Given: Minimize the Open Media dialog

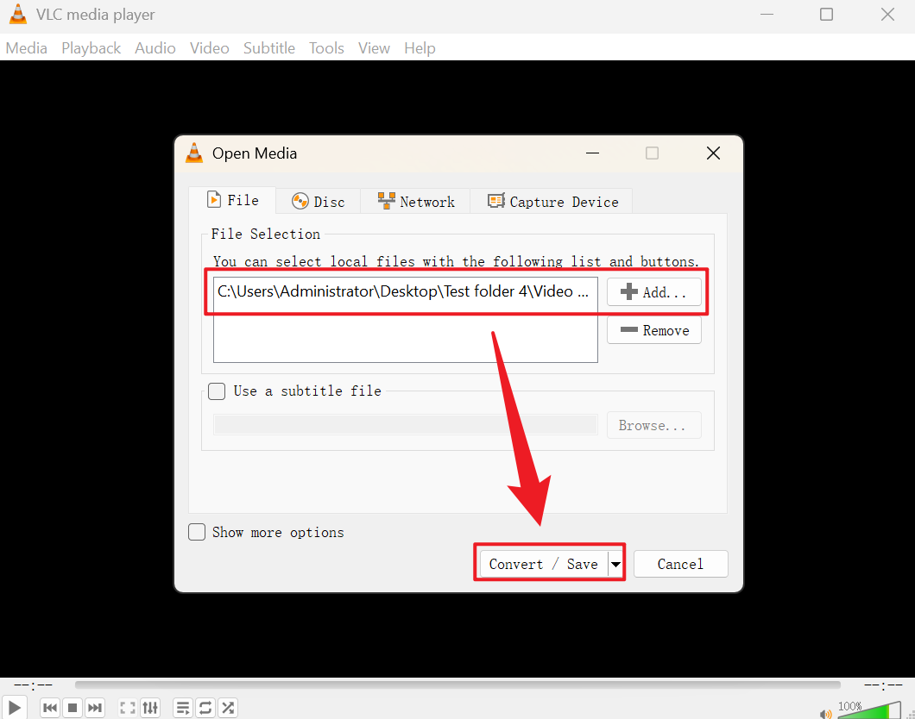Looking at the screenshot, I should pyautogui.click(x=593, y=153).
